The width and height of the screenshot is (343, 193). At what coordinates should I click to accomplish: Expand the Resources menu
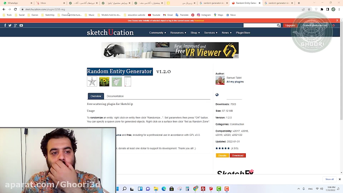click(178, 32)
